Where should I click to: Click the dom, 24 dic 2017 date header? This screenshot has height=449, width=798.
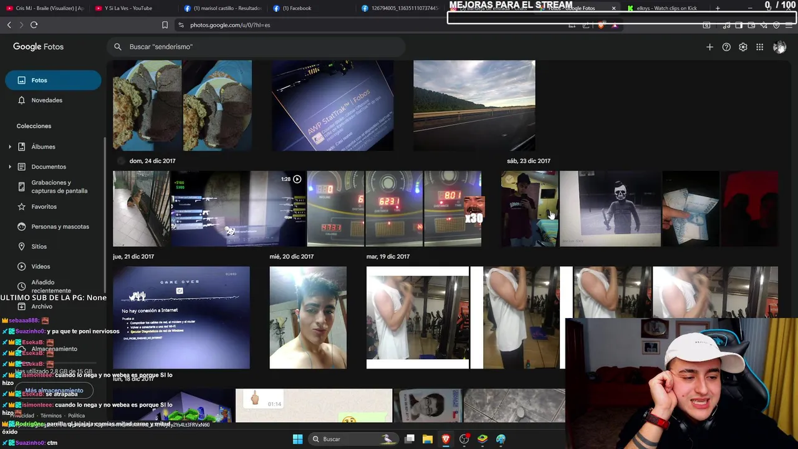(152, 161)
